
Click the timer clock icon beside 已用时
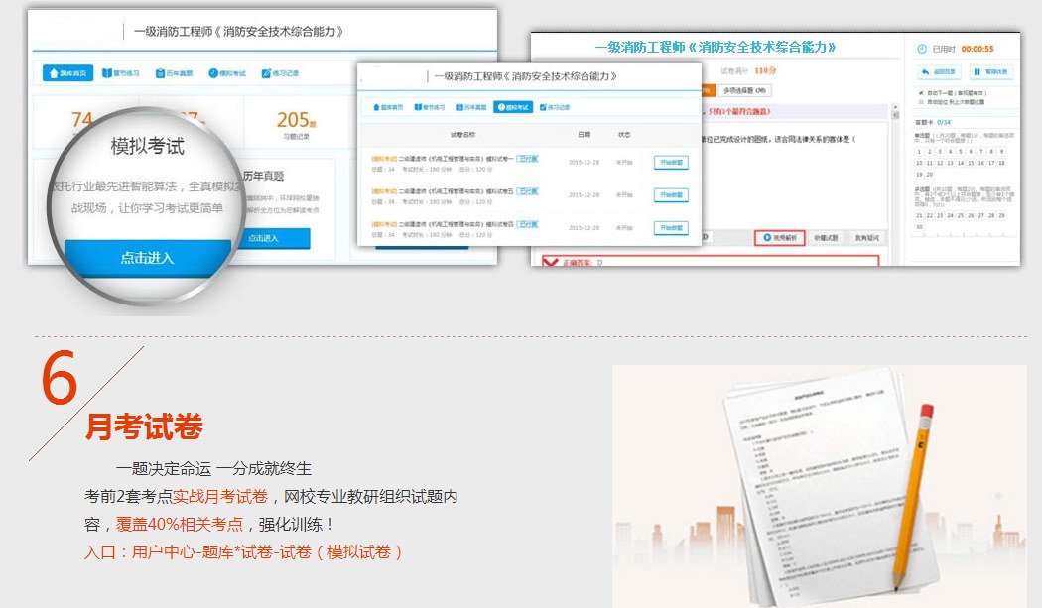click(x=922, y=49)
